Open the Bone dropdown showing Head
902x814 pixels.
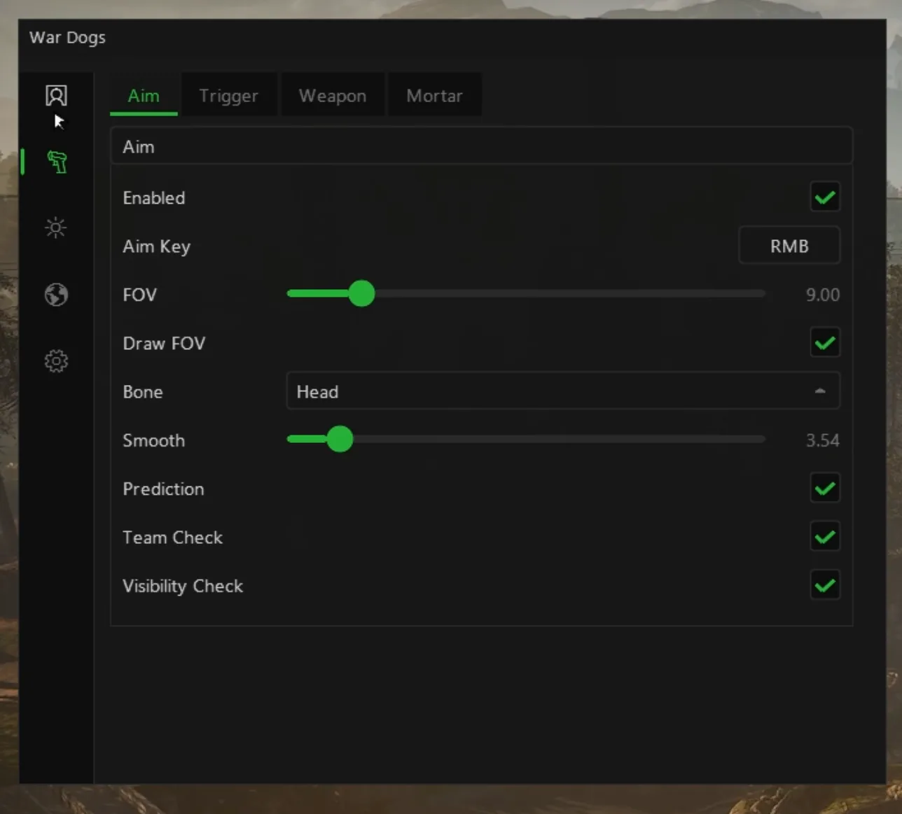pyautogui.click(x=563, y=391)
